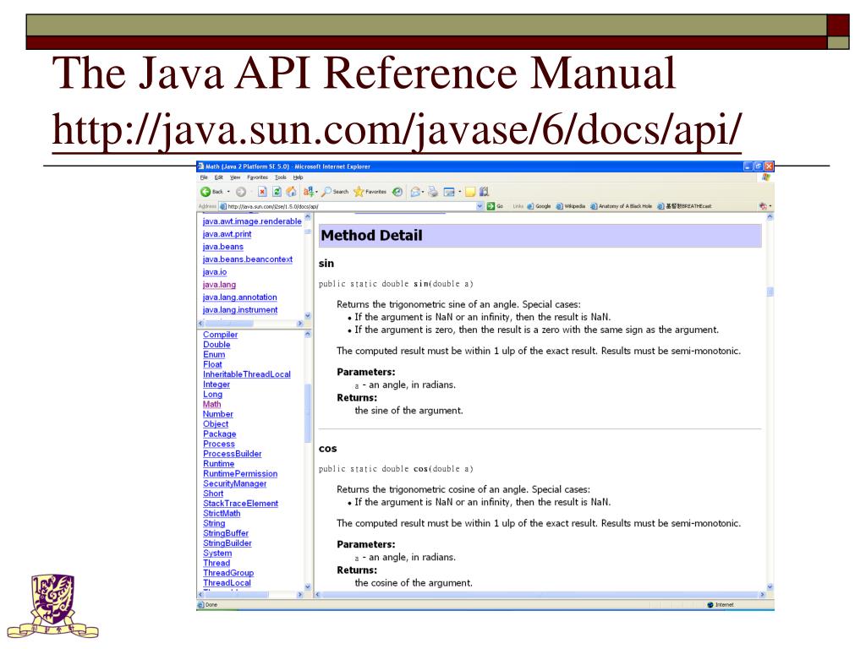Open the Math class link
Screen dimensions: 866x649
point(212,405)
